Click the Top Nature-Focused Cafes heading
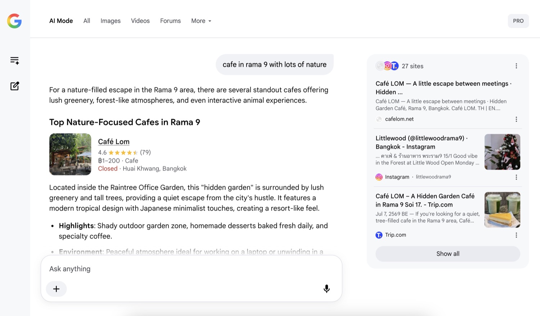This screenshot has height=316, width=540. pos(125,122)
